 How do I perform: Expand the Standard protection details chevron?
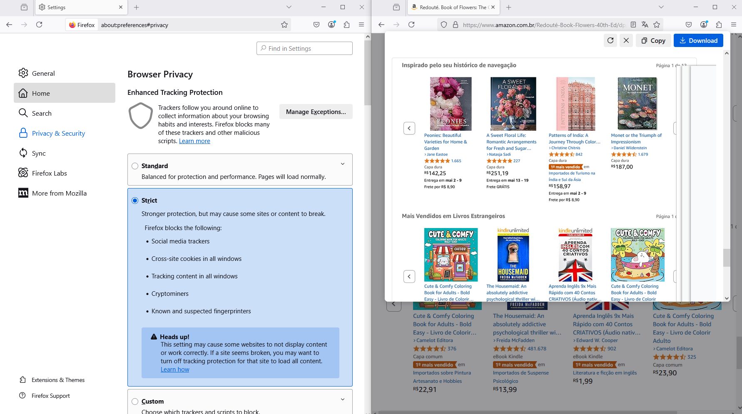pyautogui.click(x=343, y=164)
